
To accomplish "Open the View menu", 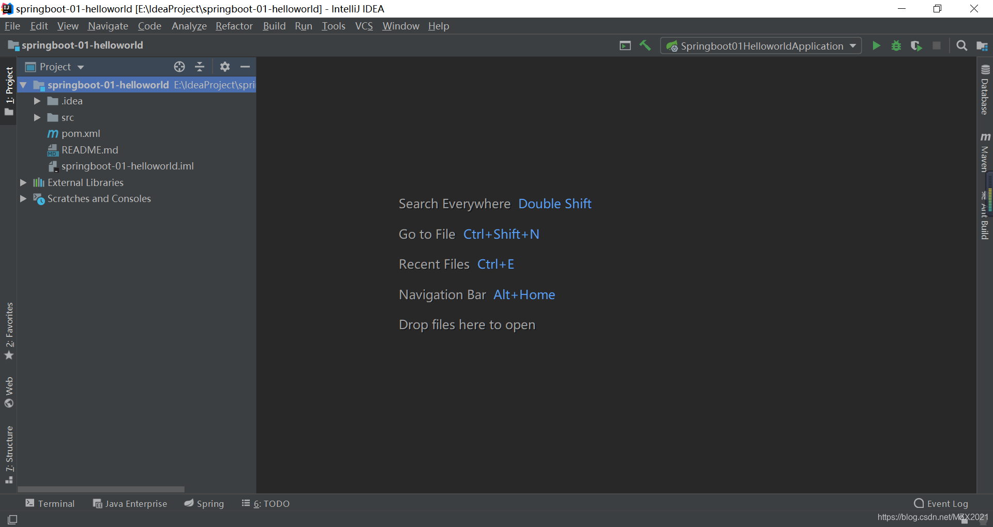I will tap(68, 26).
